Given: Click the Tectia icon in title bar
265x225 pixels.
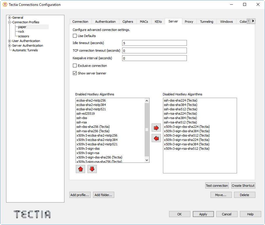Looking at the screenshot, I should click(4, 4).
